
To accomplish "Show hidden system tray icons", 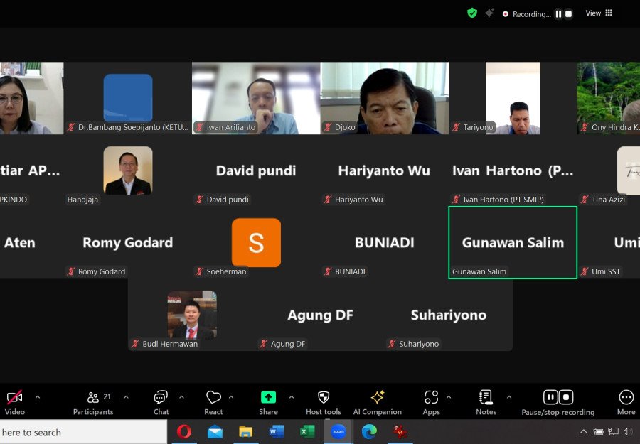I will pos(584,431).
